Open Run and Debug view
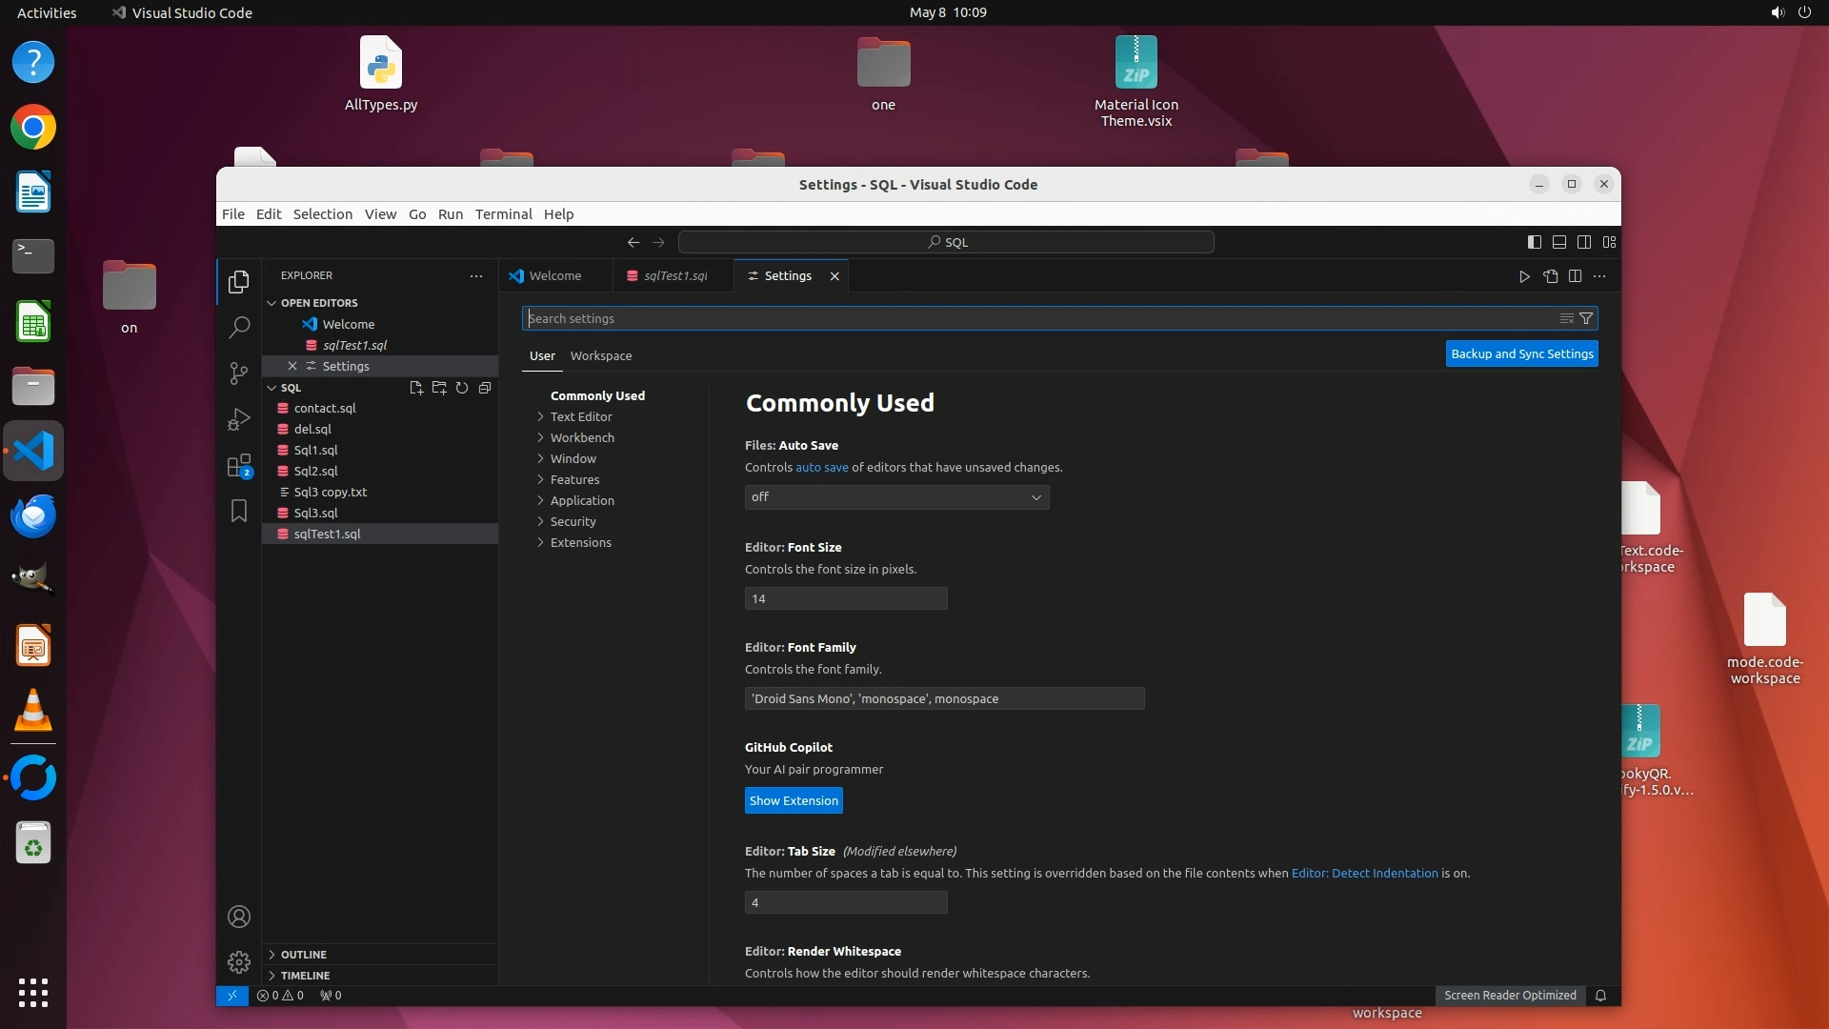This screenshot has height=1029, width=1829. point(239,419)
